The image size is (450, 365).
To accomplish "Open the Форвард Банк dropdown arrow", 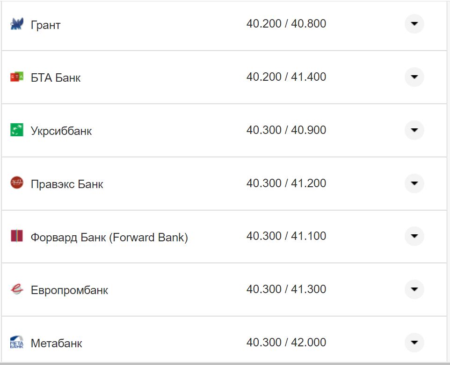I will coord(414,236).
